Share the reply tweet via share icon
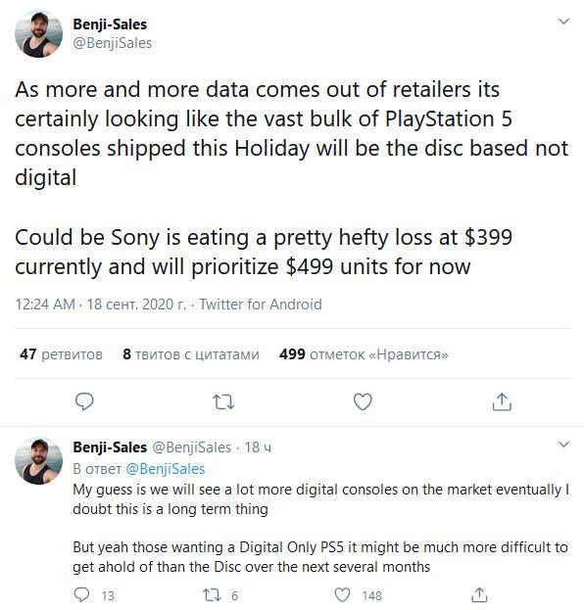The height and width of the screenshot is (610, 584). (x=479, y=595)
